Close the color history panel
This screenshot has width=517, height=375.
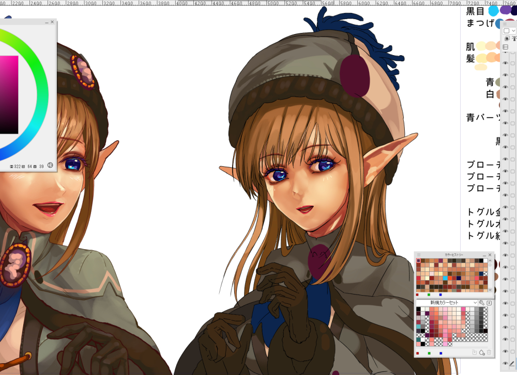click(490, 255)
